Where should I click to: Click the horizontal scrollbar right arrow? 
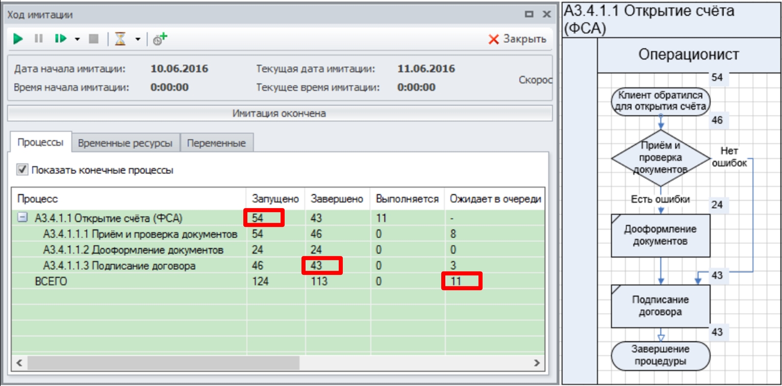(x=536, y=363)
